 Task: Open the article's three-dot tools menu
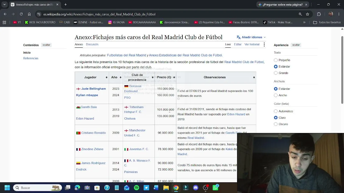[264, 44]
